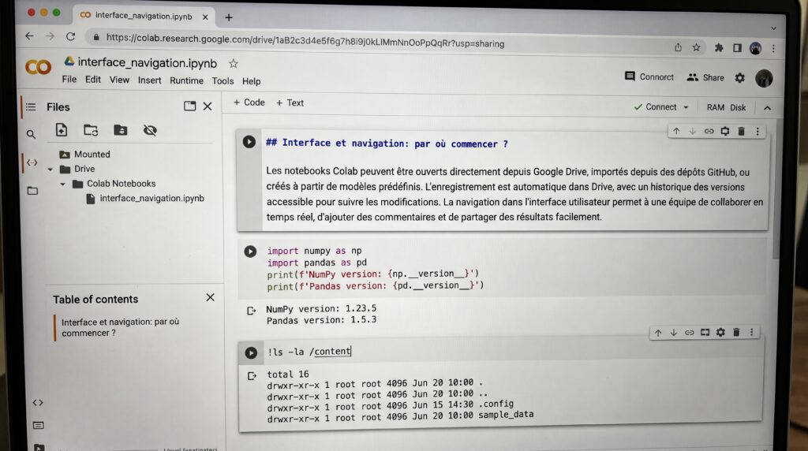Close the Files panel
The image size is (808, 451).
(208, 106)
